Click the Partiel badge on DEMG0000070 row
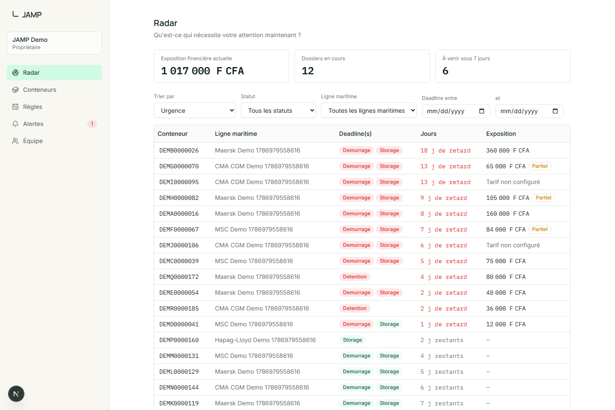Viewport: 615px width, 410px height. [540, 166]
